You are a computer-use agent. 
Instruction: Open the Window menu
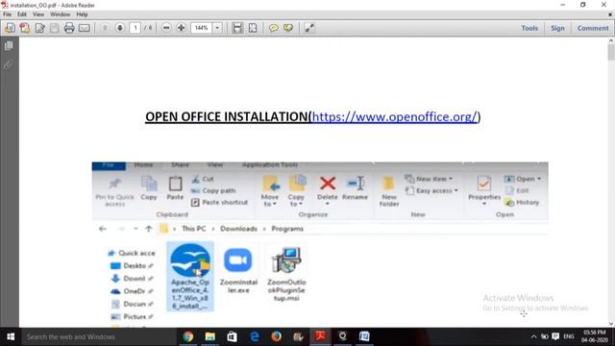click(60, 14)
